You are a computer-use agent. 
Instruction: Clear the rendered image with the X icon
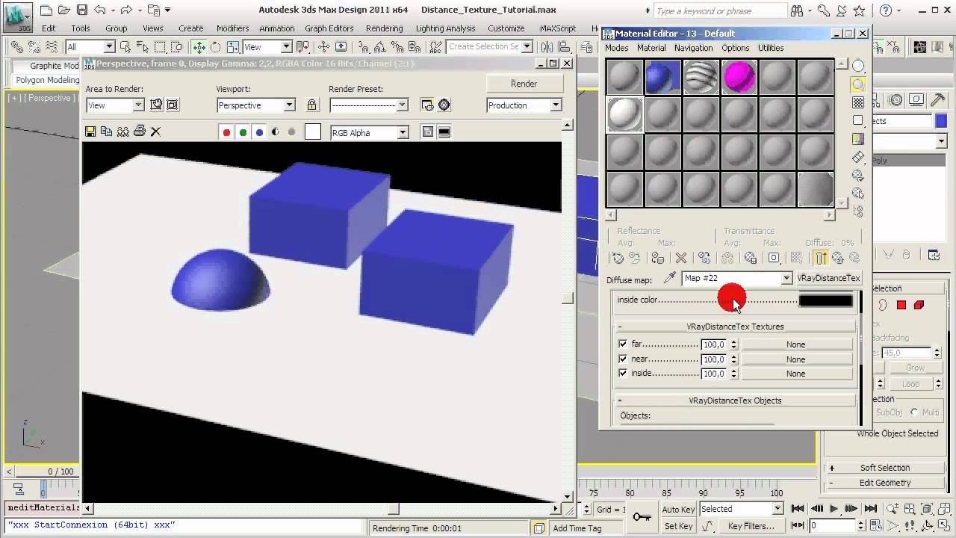point(155,132)
